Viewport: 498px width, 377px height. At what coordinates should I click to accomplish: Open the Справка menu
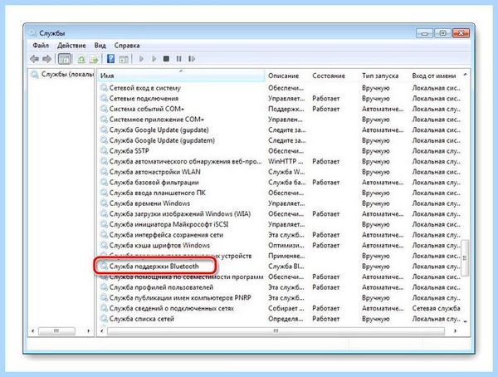point(127,46)
